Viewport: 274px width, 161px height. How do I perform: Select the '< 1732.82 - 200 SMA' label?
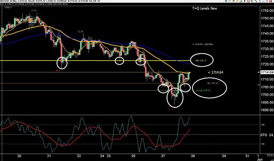click(x=203, y=45)
